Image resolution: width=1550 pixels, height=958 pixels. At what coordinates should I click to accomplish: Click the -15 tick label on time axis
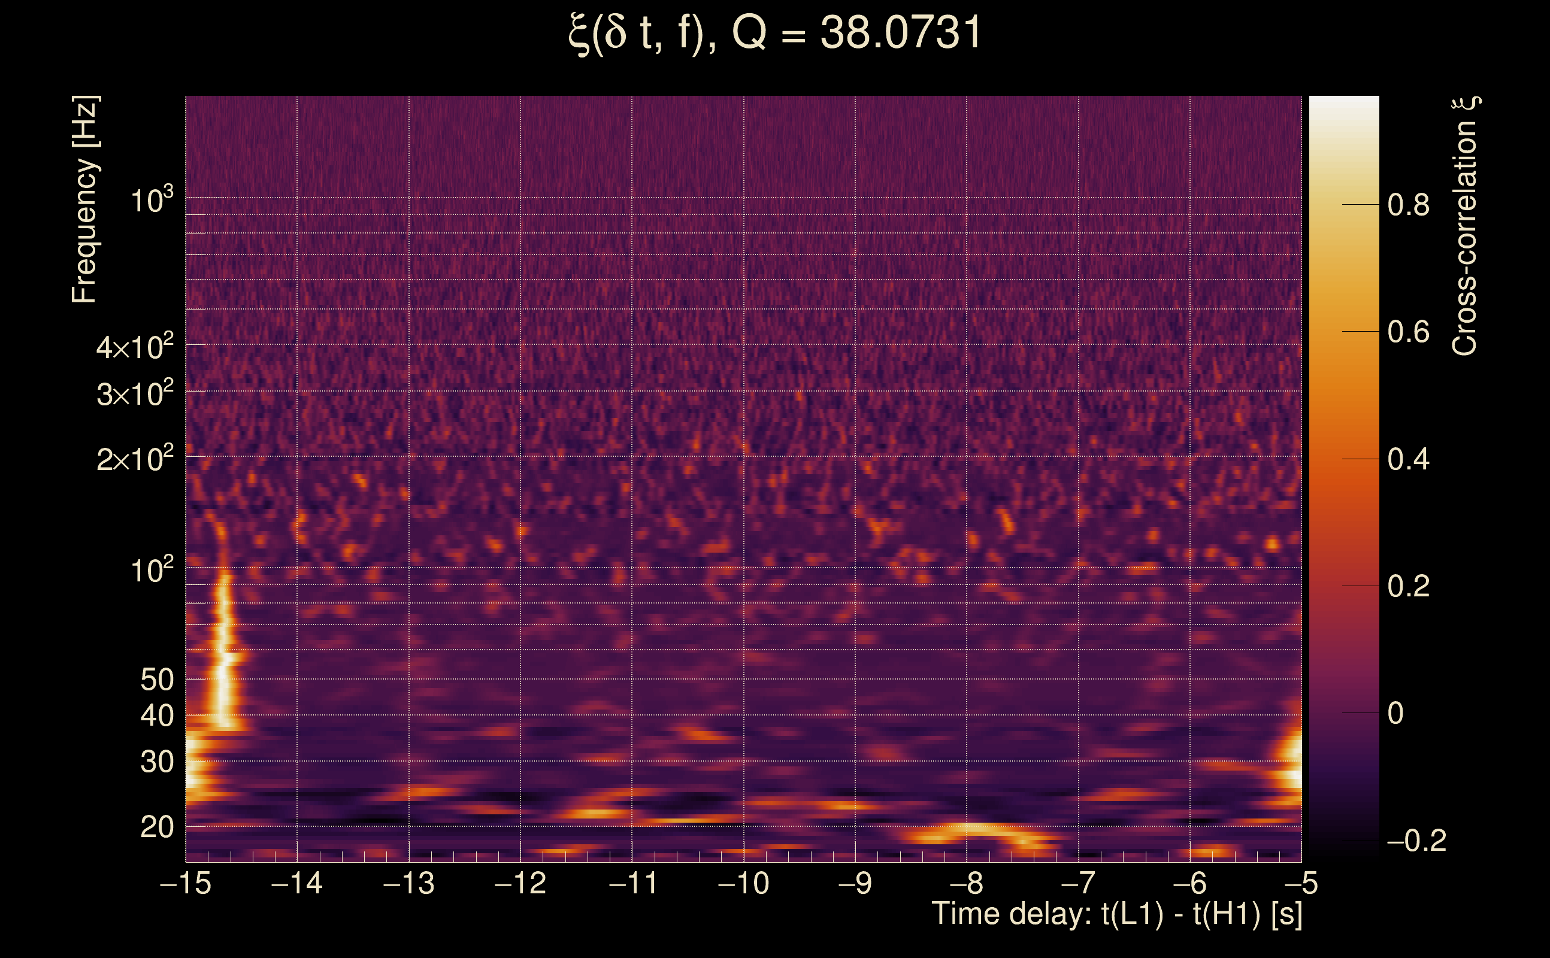pyautogui.click(x=186, y=883)
